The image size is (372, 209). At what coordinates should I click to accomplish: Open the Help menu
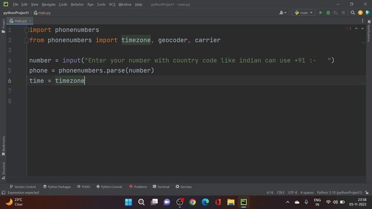tap(138, 5)
